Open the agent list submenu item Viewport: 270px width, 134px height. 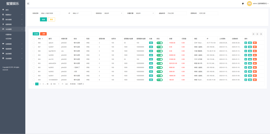point(9,34)
